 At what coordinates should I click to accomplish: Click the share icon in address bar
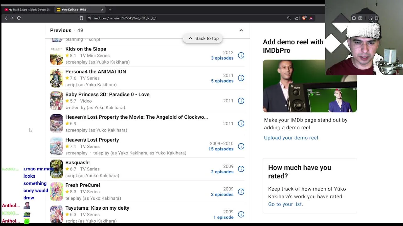point(296,18)
